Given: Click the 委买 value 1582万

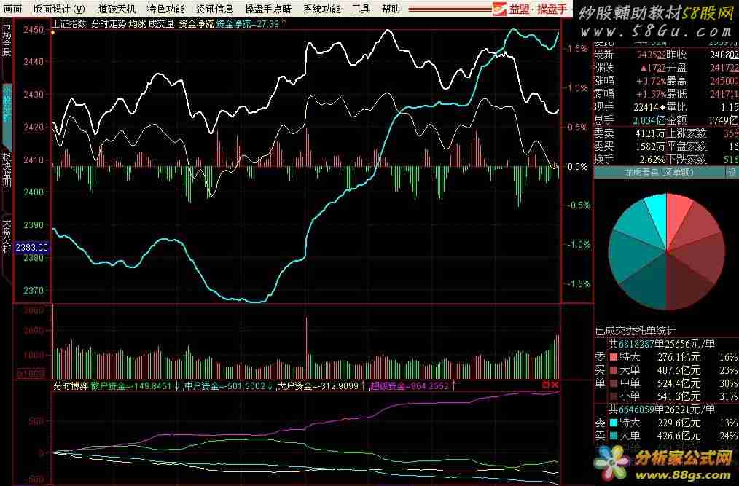Looking at the screenshot, I should 650,146.
